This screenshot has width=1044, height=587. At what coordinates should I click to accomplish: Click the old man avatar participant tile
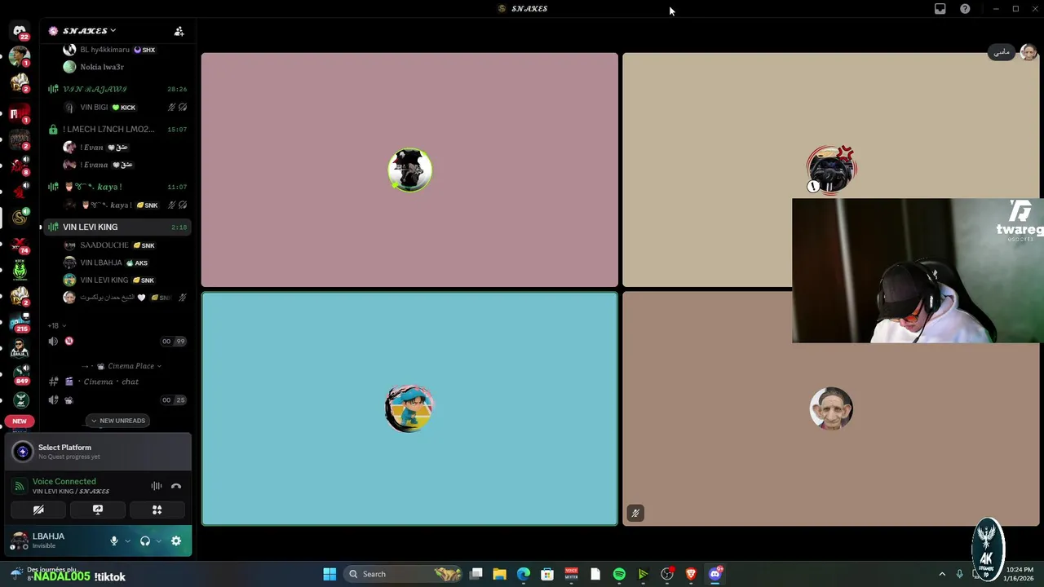[831, 408]
